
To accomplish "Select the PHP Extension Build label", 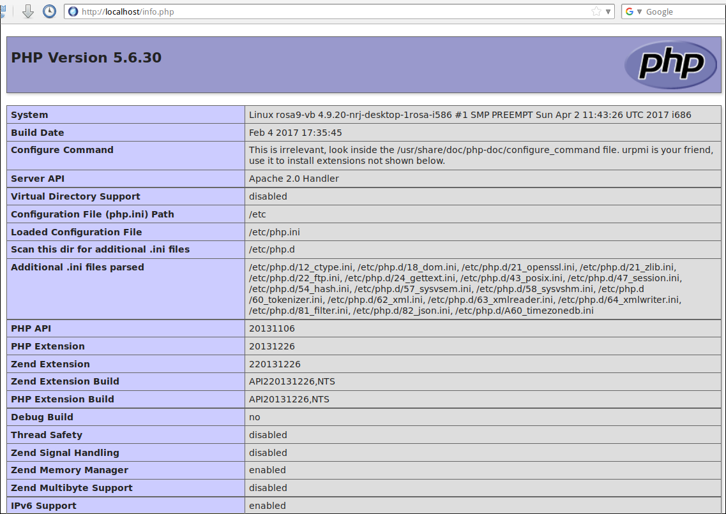I will click(x=63, y=399).
